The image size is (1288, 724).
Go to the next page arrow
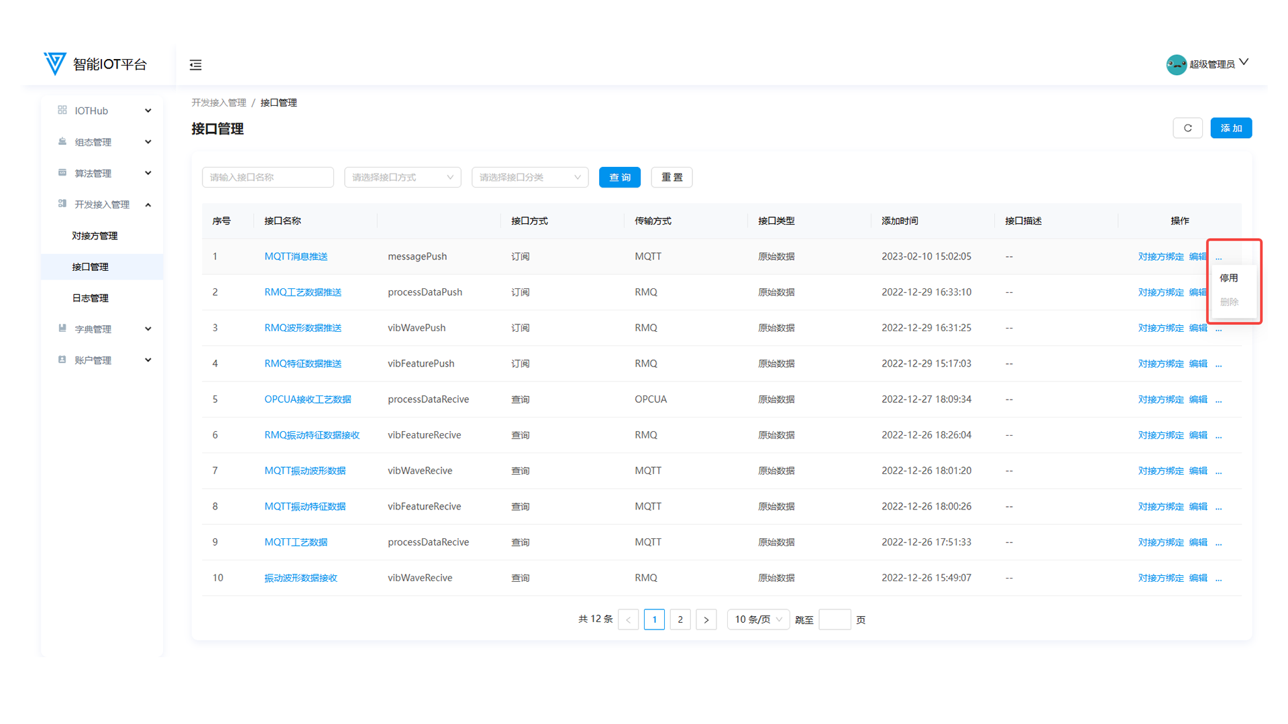pos(706,619)
